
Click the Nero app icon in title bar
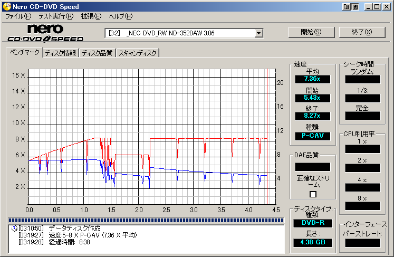click(6, 7)
